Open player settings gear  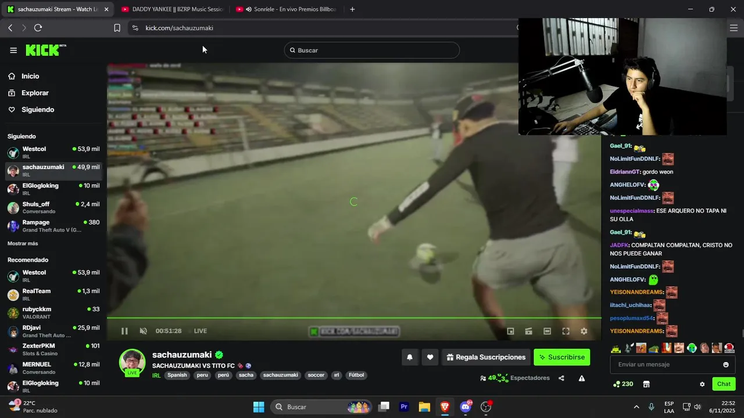[x=584, y=331]
